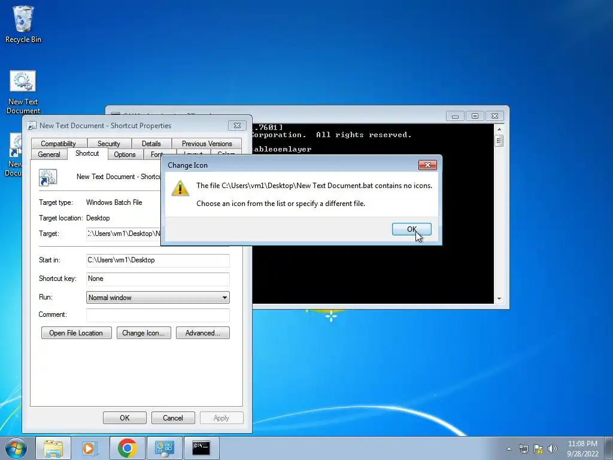
Task: Open the Advanced... shortcut settings
Action: tap(203, 333)
